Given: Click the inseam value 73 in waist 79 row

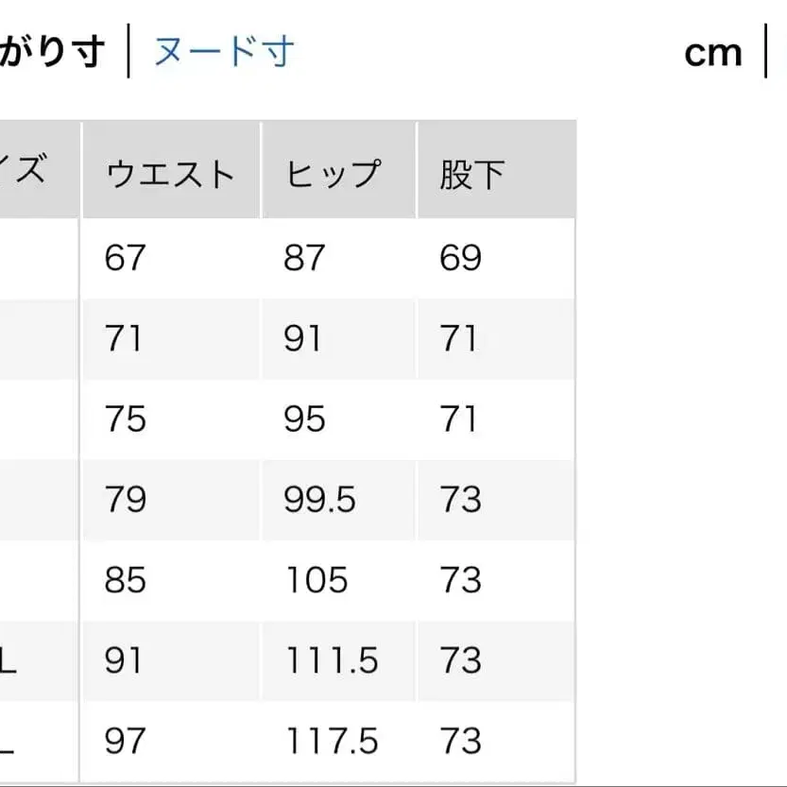Looking at the screenshot, I should tap(459, 500).
